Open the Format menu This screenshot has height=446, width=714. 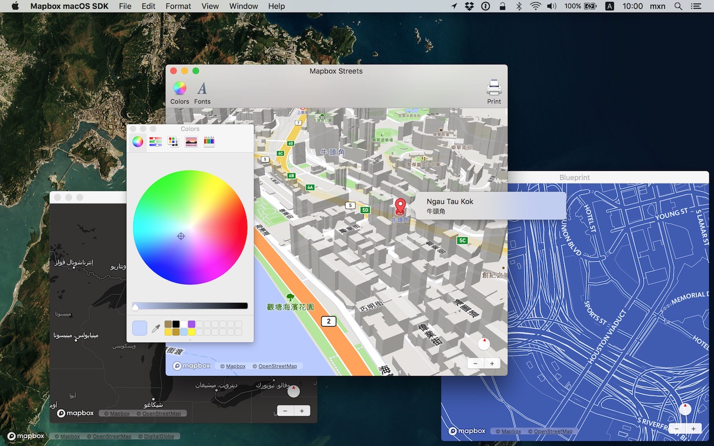coord(178,6)
